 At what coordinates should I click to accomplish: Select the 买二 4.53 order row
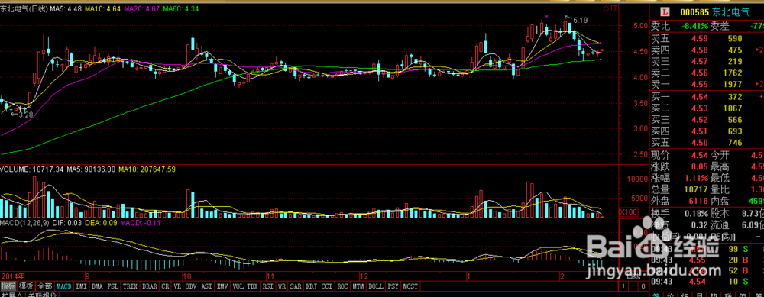[707, 108]
